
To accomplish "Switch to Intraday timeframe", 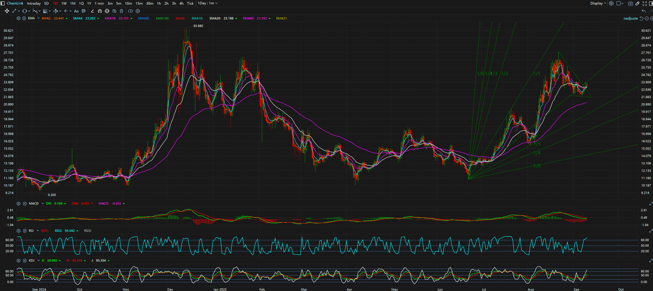I will pyautogui.click(x=34, y=3).
